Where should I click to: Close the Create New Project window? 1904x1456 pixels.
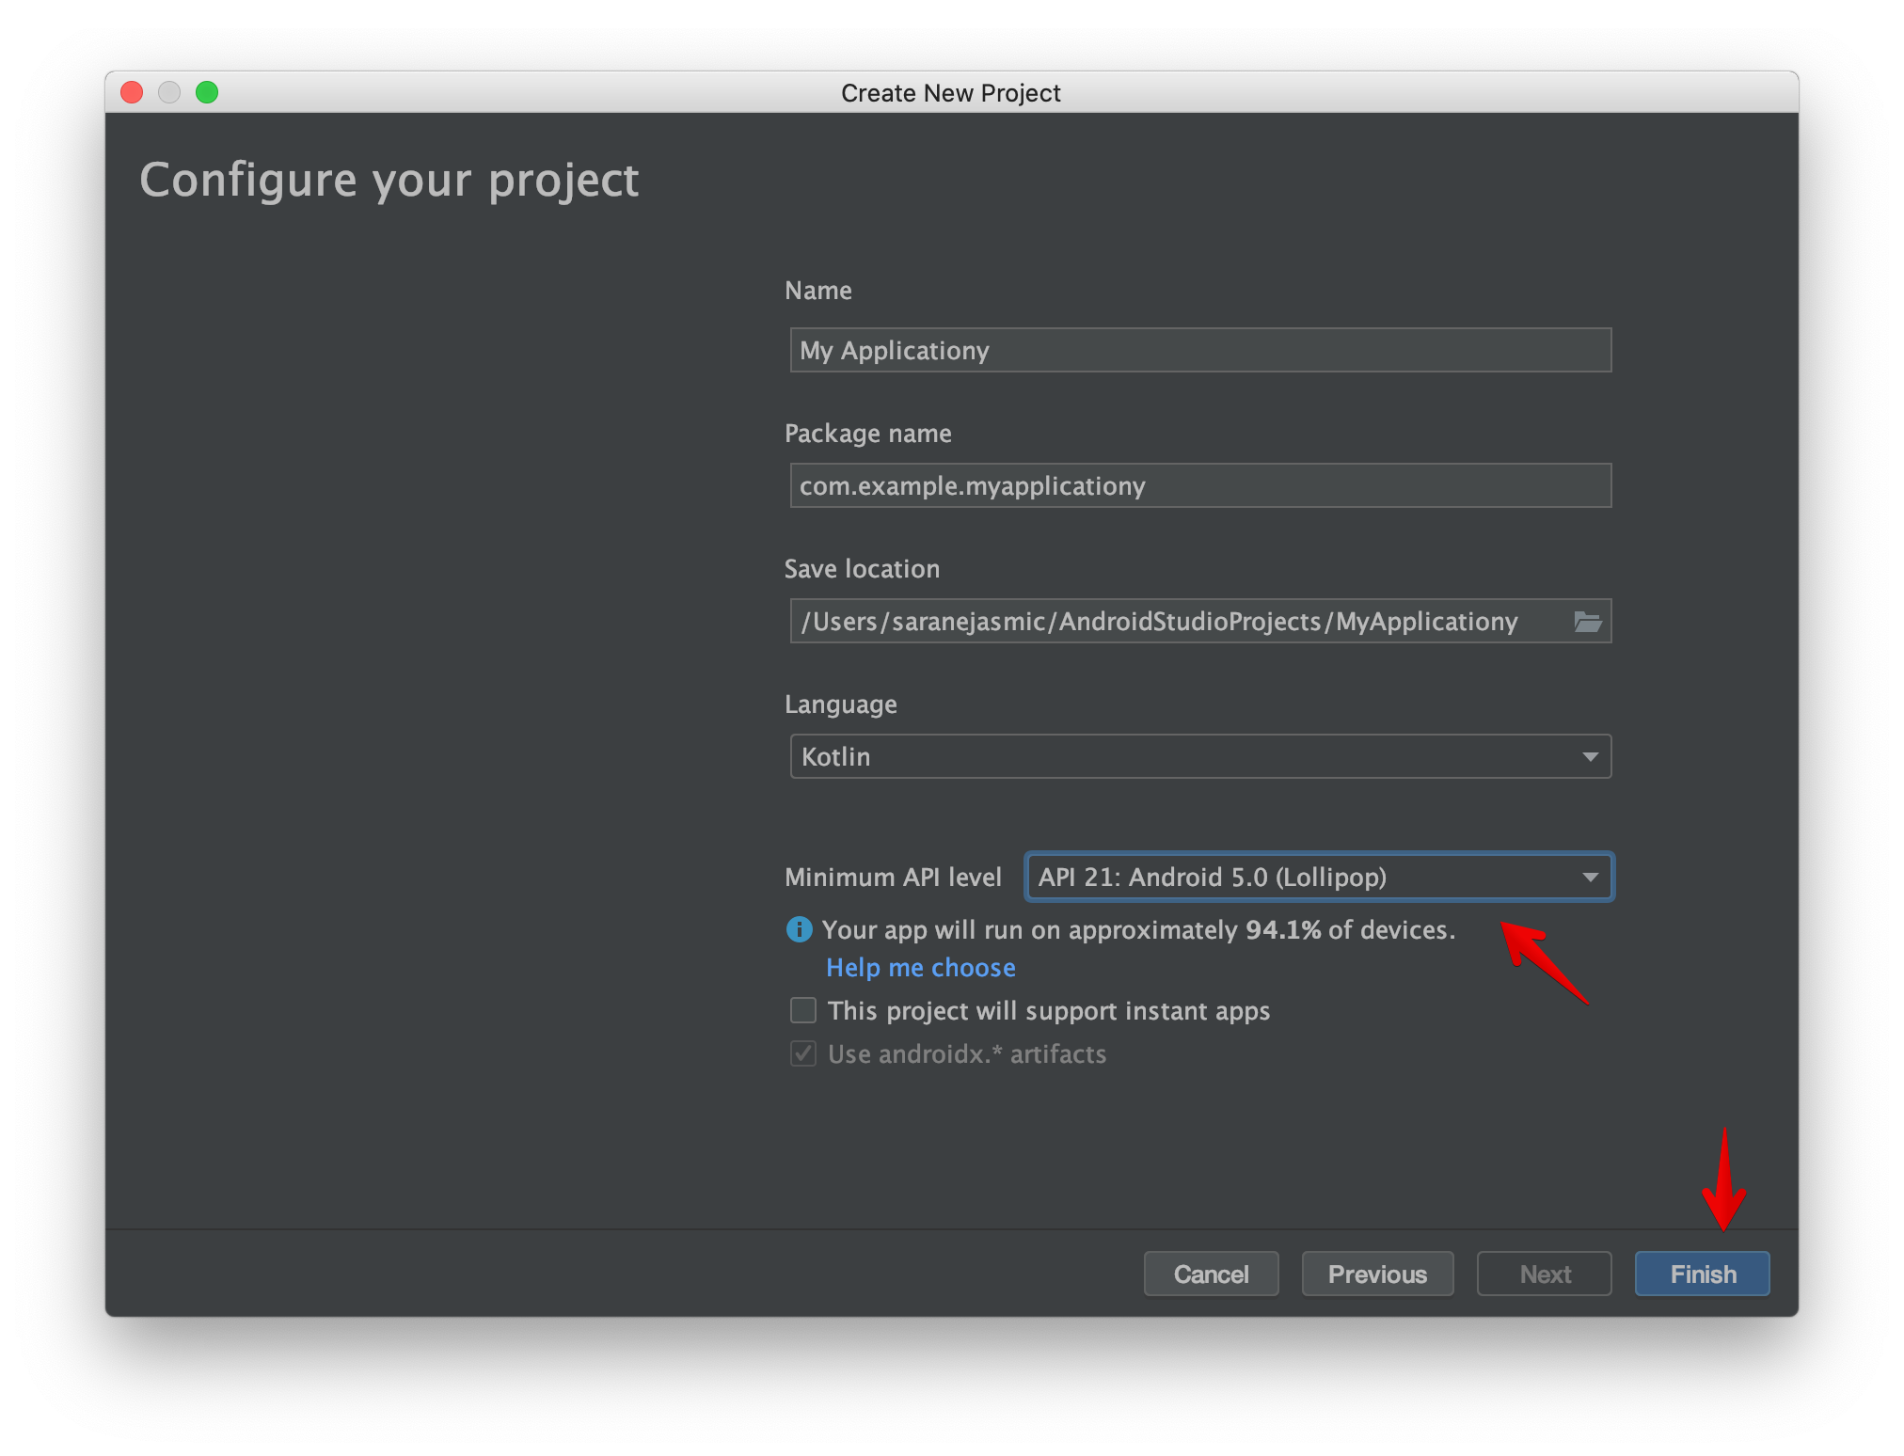[132, 92]
